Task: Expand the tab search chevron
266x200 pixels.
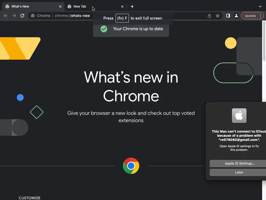Action: [260, 7]
